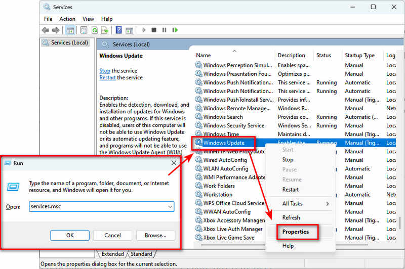Viewport: 405px width, 269px height.
Task: Click the Start Service play icon
Action: coord(144,30)
